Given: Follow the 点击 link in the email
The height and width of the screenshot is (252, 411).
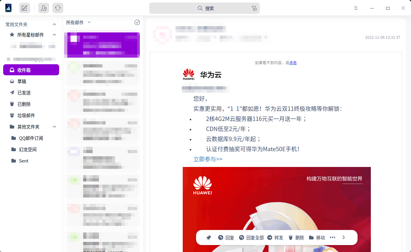Looking at the screenshot, I should (293, 63).
